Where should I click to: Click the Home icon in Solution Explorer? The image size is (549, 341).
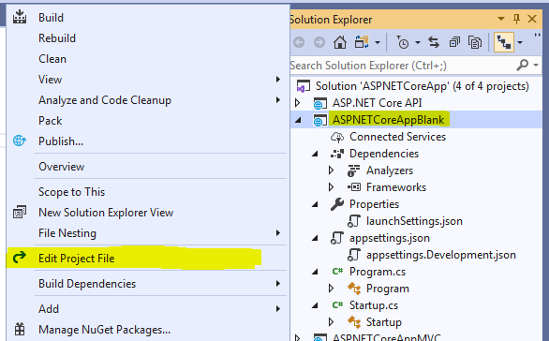(x=340, y=42)
